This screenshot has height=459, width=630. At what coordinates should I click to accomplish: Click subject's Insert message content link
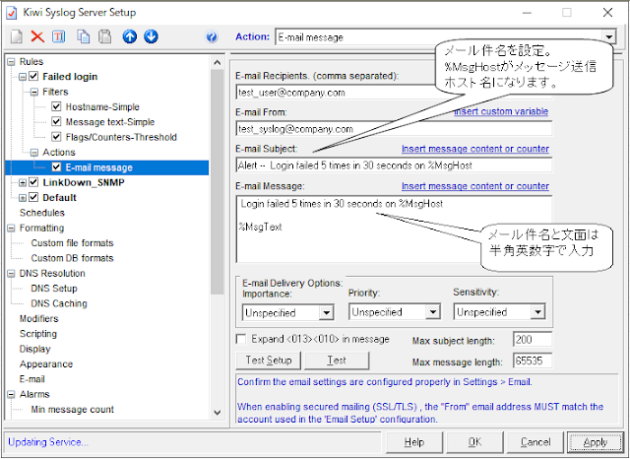(475, 149)
